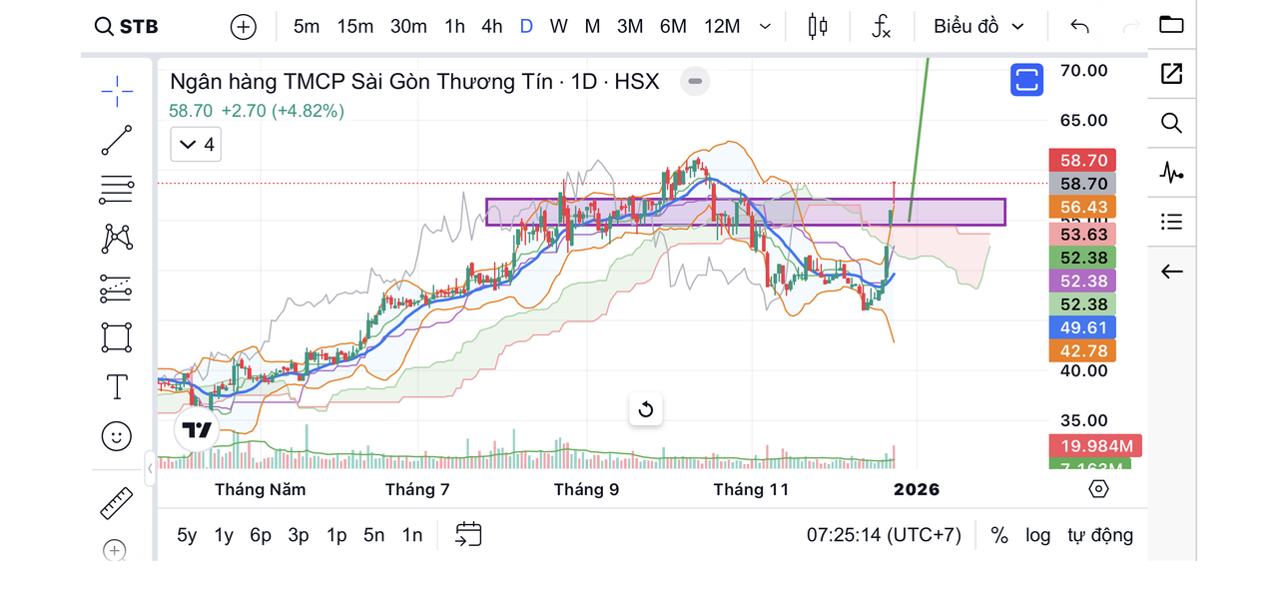Collapse the drawing toolbar side handle

coord(150,467)
